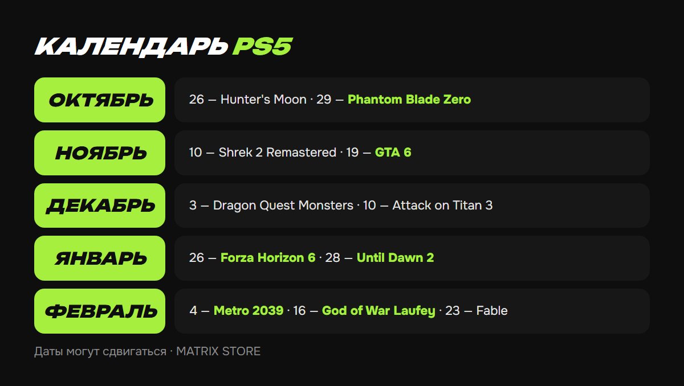Click the green PS5 heading text
The width and height of the screenshot is (684, 386).
262,47
